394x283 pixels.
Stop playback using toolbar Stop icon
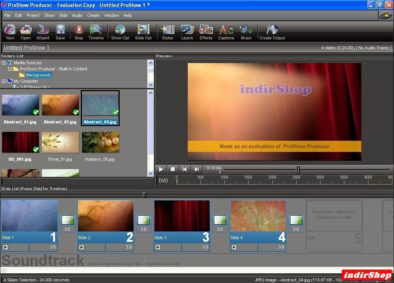point(79,32)
